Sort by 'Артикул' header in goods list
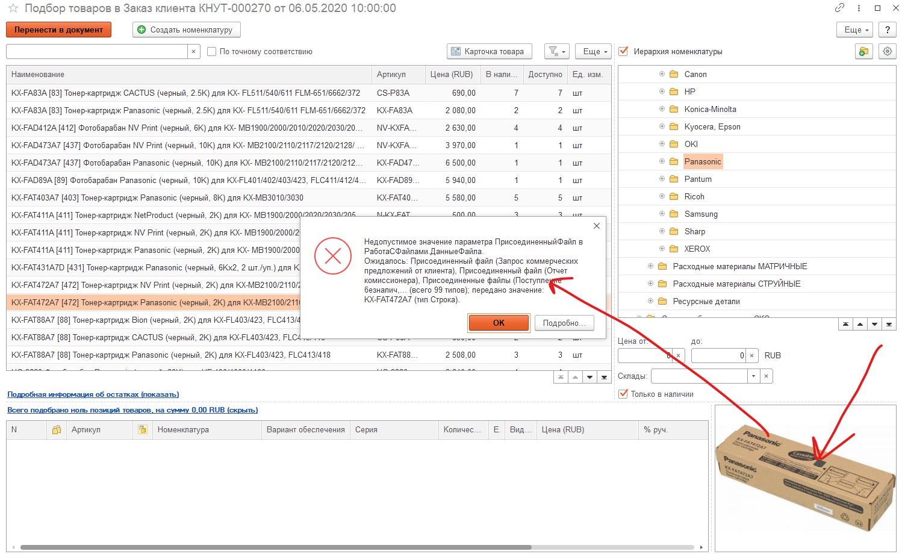Viewport: 905px width, 557px height. pos(399,75)
